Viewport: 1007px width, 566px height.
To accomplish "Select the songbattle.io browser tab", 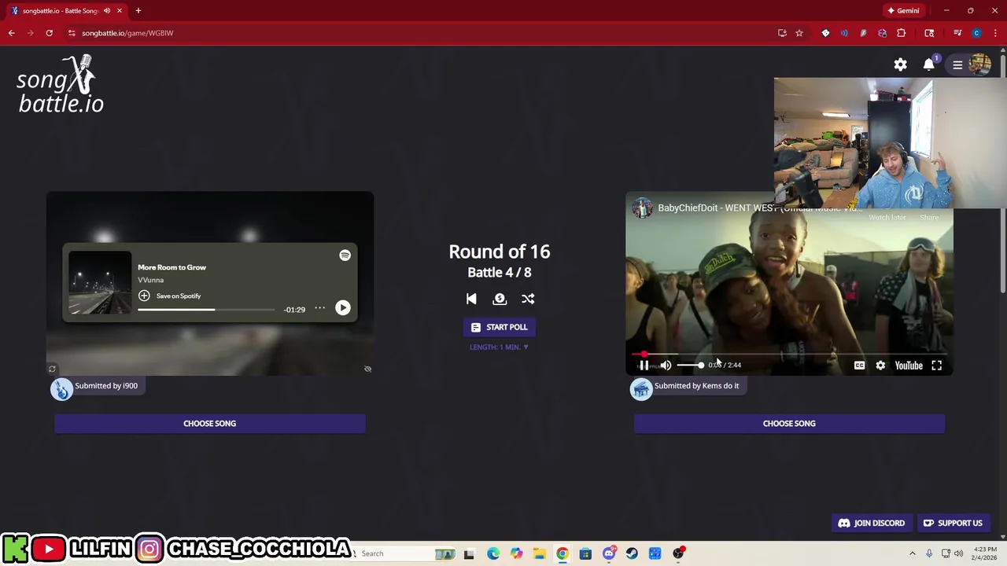I will [x=61, y=11].
